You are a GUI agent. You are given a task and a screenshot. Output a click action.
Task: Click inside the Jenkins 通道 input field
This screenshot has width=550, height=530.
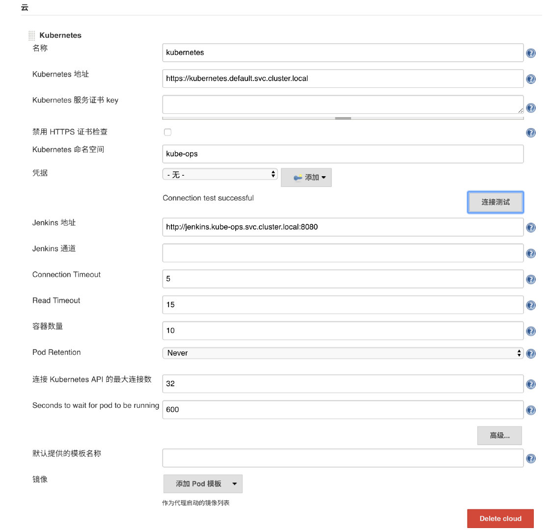pos(342,253)
